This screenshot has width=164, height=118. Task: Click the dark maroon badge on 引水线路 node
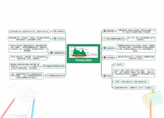(x=105, y=57)
